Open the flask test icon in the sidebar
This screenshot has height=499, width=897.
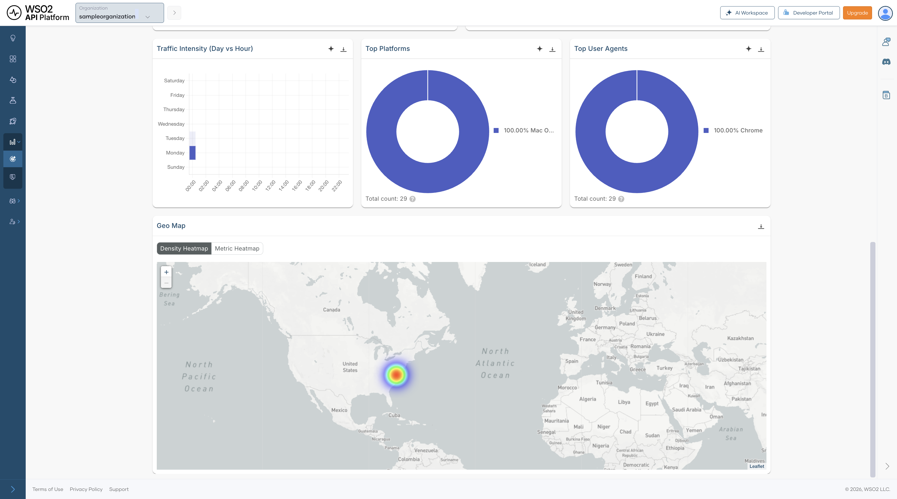(13, 100)
